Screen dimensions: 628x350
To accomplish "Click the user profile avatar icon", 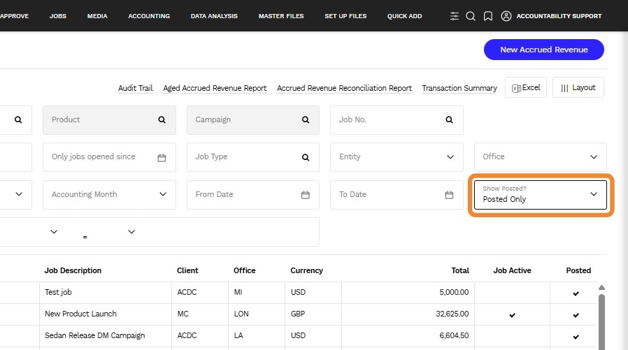I will (x=506, y=16).
